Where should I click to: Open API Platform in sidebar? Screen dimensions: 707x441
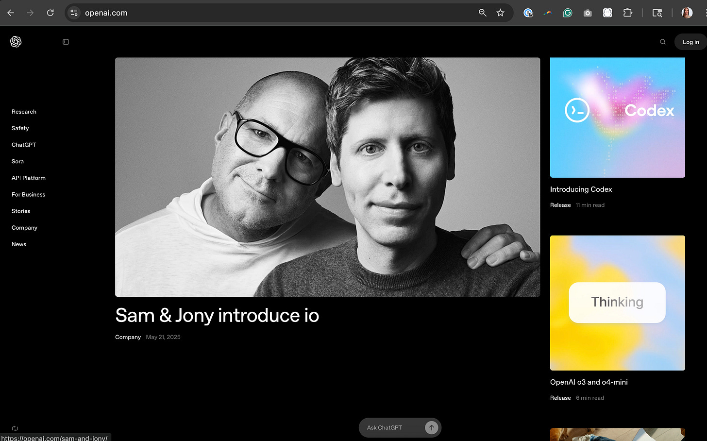click(x=29, y=178)
